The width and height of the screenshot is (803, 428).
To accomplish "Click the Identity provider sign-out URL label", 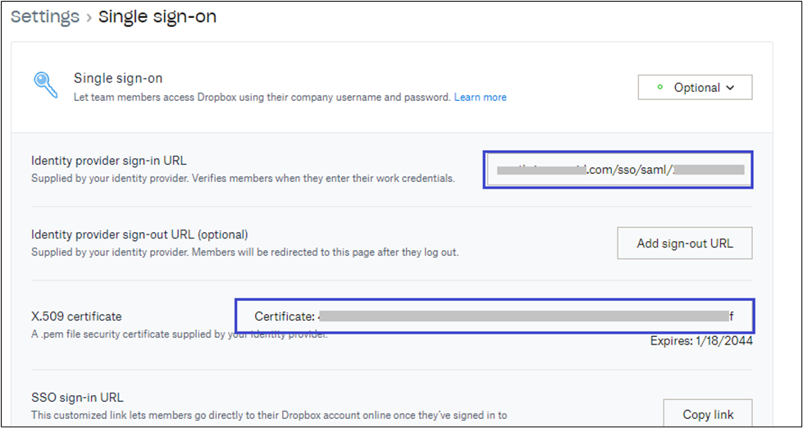I will [x=139, y=234].
